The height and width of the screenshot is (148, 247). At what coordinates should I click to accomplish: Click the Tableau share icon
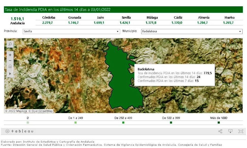220,131
